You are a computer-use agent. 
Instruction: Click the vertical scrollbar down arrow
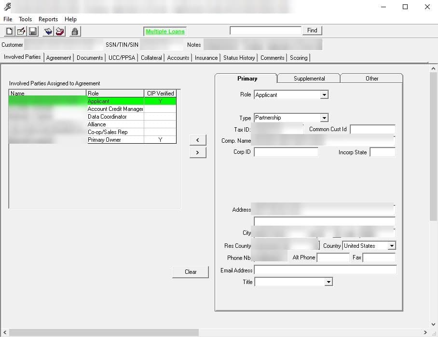(433, 324)
